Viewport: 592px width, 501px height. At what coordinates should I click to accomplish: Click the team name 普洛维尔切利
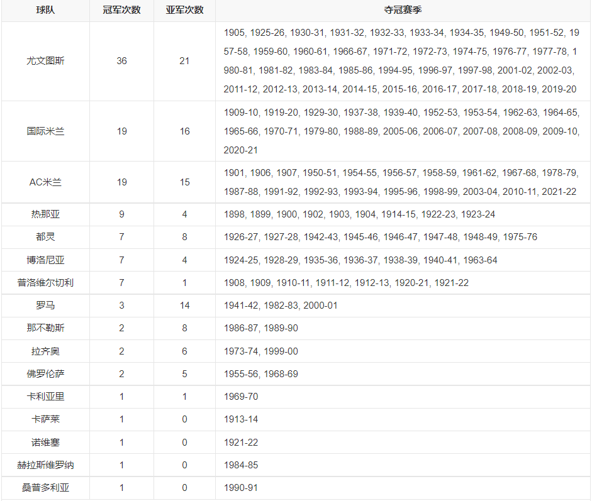45,283
